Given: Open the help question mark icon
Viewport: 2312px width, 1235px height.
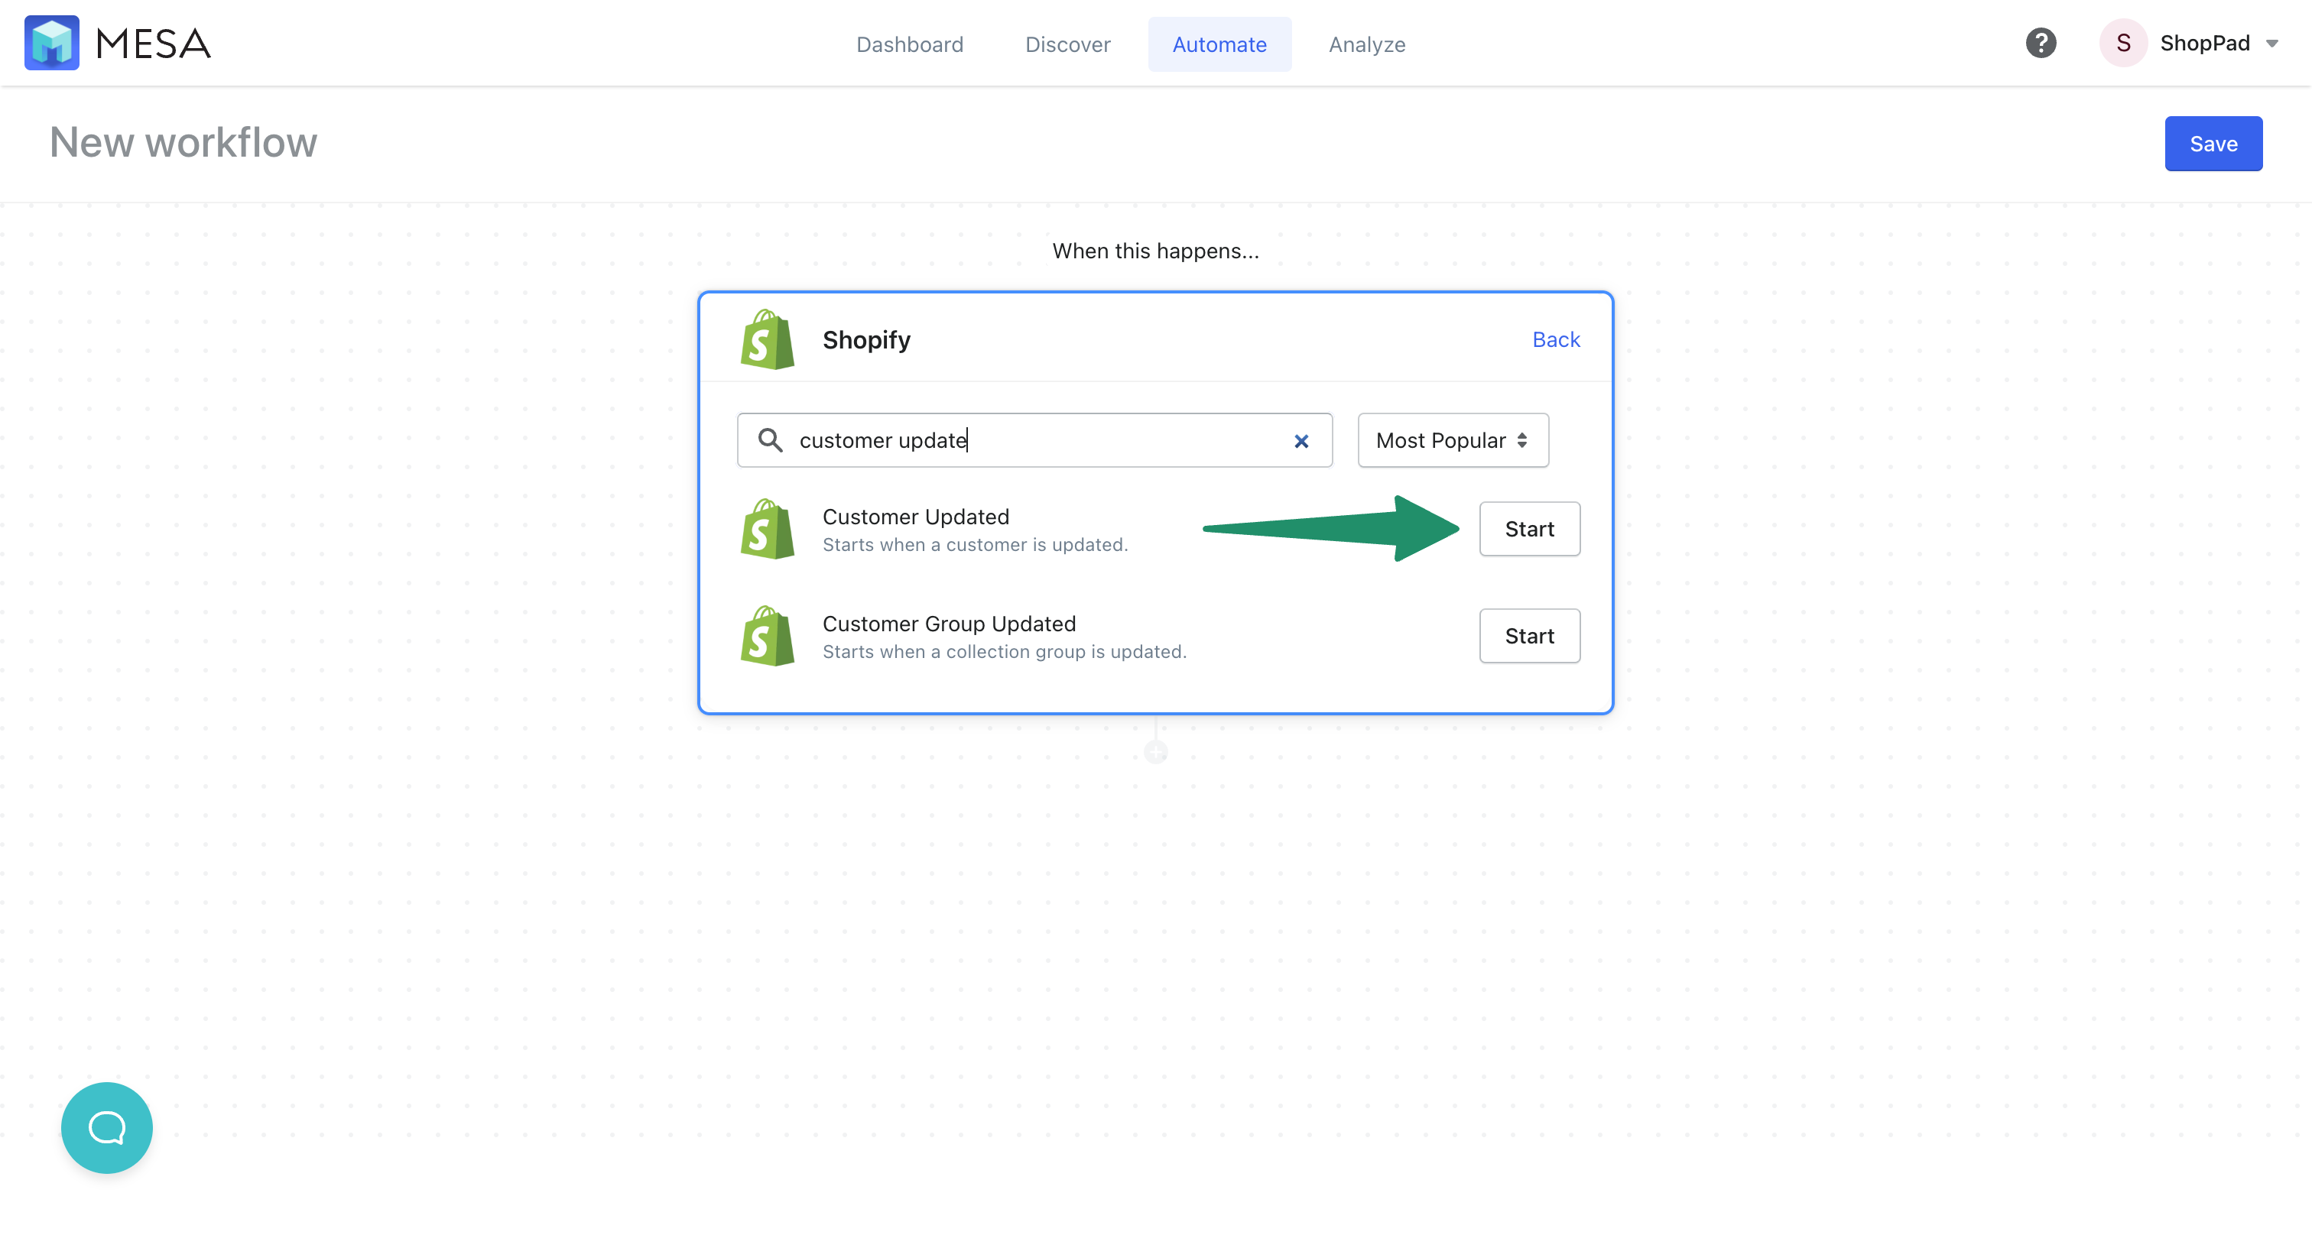Looking at the screenshot, I should (2040, 43).
